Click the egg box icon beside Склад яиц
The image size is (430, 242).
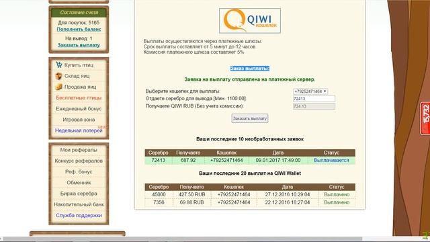(x=58, y=76)
